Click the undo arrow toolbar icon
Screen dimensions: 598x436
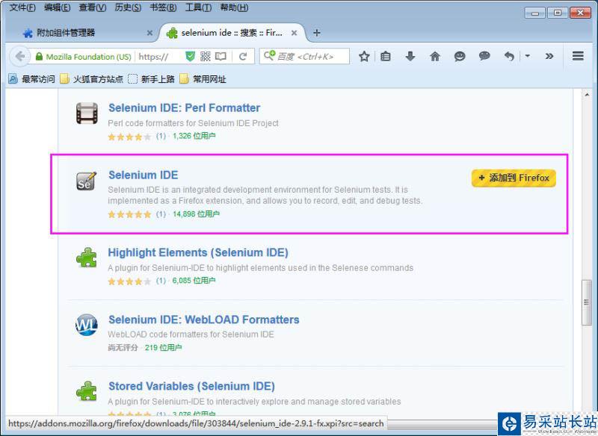tap(509, 56)
